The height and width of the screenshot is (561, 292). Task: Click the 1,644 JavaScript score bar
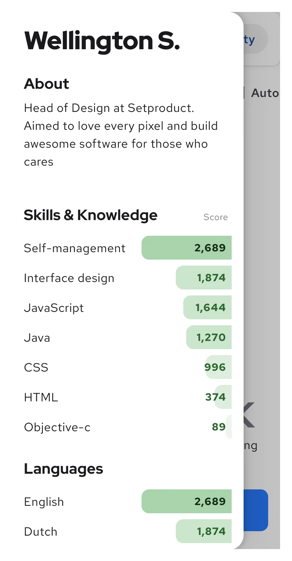click(x=207, y=307)
